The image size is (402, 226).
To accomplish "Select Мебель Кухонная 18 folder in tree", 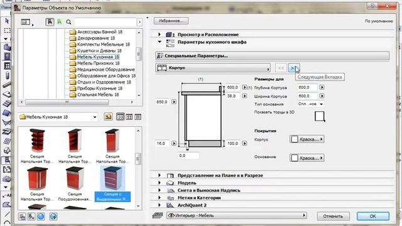I will tap(98, 57).
